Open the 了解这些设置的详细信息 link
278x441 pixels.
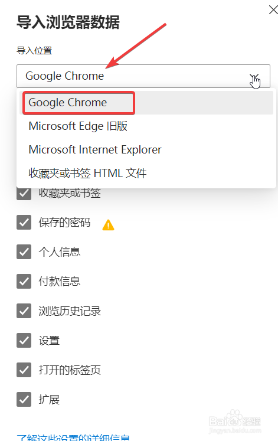point(73,437)
